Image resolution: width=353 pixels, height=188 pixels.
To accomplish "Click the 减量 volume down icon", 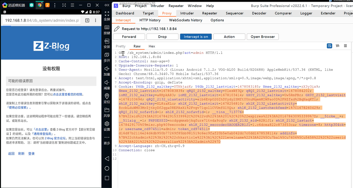I will click(x=107, y=85).
